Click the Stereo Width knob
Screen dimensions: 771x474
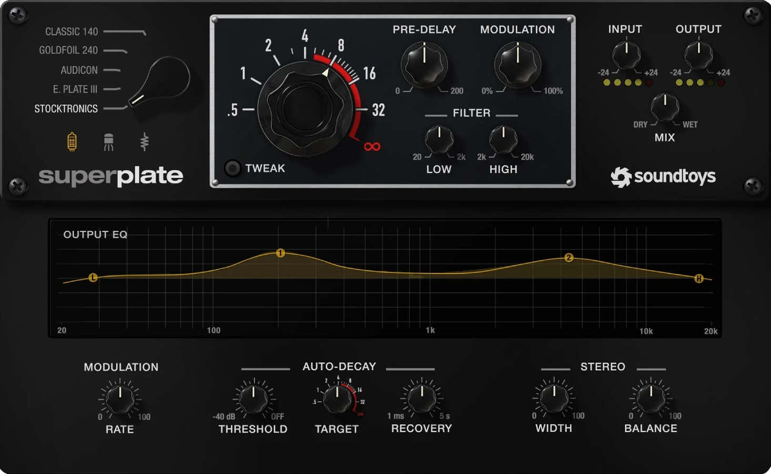tap(554, 398)
